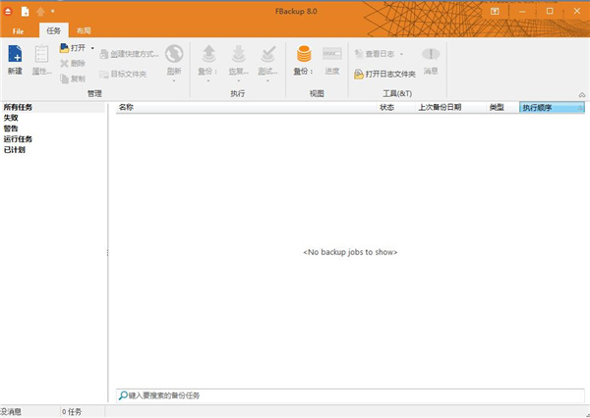The height and width of the screenshot is (418, 590).
Task: Expand the 查看日志 dropdown arrow
Action: pyautogui.click(x=401, y=54)
